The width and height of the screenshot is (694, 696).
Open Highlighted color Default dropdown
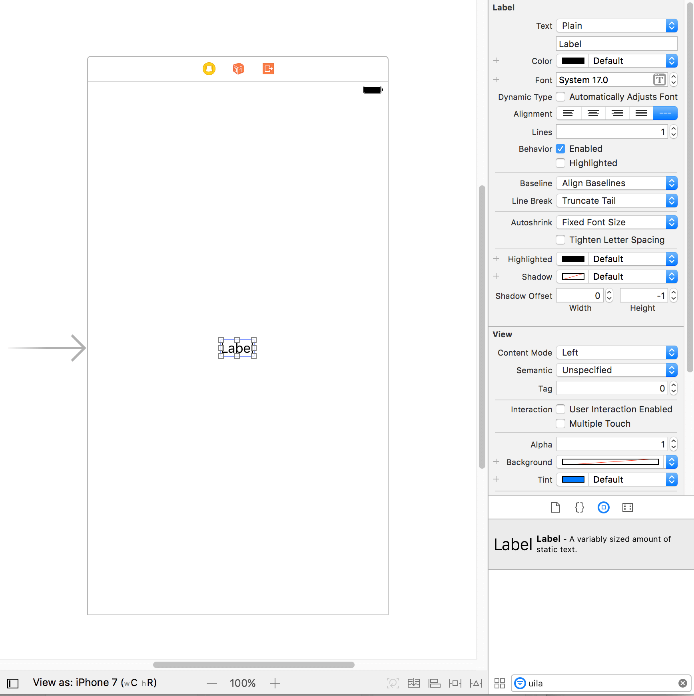(633, 259)
